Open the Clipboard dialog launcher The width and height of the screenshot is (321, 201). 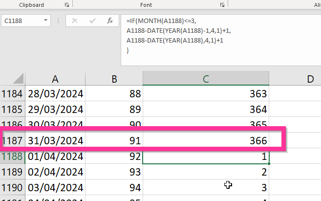point(66,4)
